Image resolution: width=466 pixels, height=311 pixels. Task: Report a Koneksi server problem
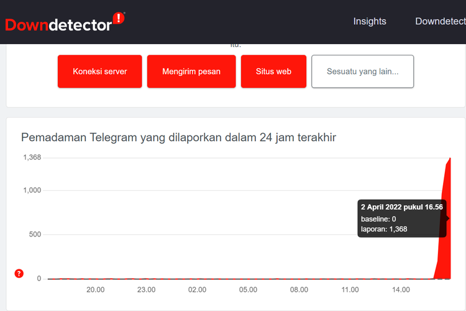click(x=99, y=72)
